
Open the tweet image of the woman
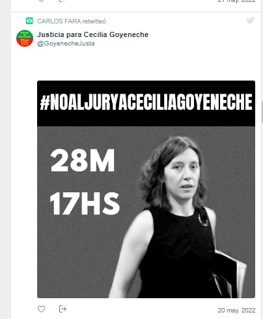[146, 189]
